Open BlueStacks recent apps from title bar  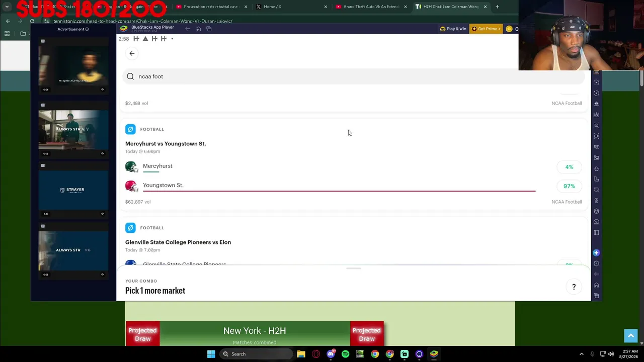[x=209, y=29]
